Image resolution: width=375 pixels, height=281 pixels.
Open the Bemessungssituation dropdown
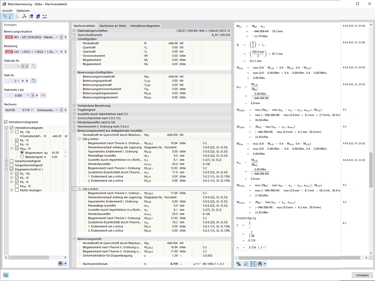tap(57, 37)
